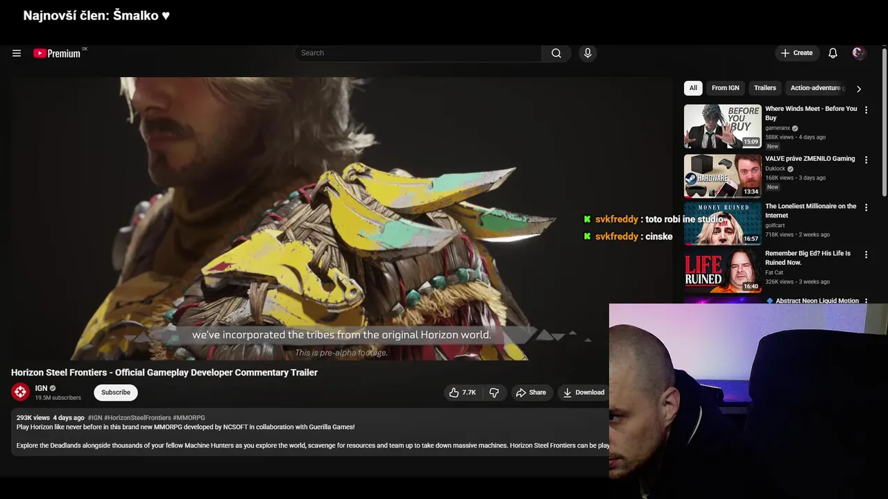
Task: Like the video with thumbs up
Action: [462, 392]
